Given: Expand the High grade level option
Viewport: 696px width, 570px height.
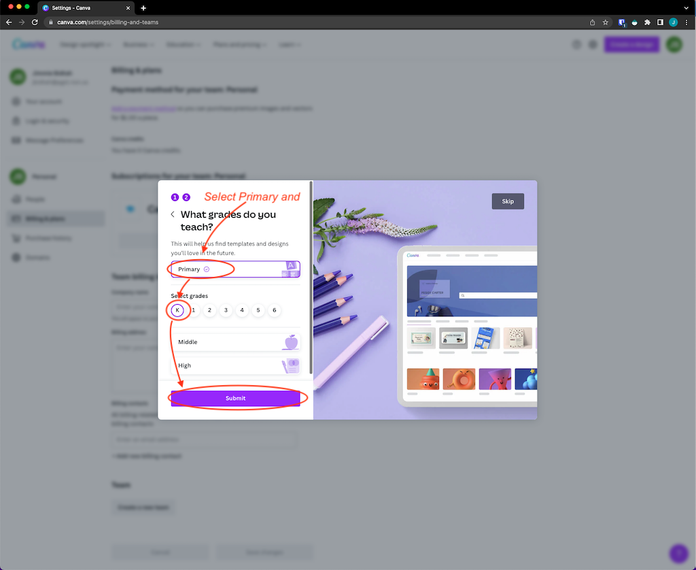Looking at the screenshot, I should pyautogui.click(x=235, y=366).
